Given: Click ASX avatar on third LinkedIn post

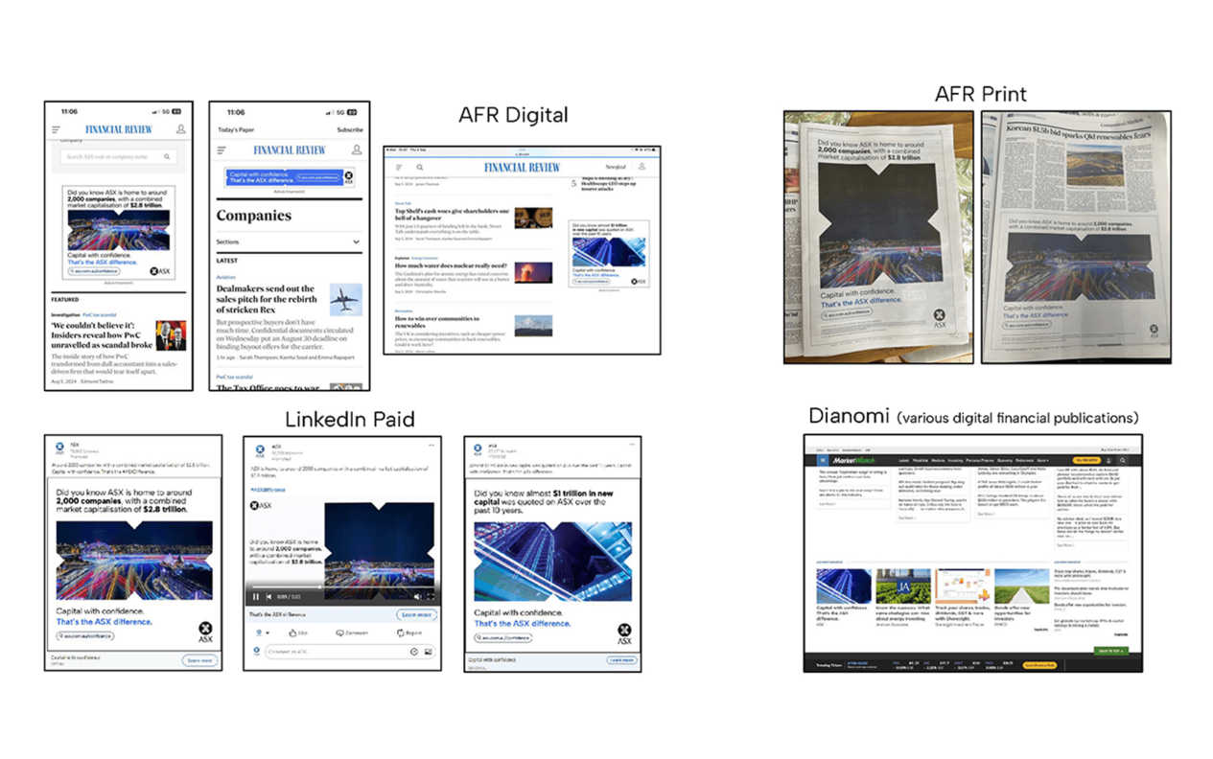Looking at the screenshot, I should coord(478,448).
